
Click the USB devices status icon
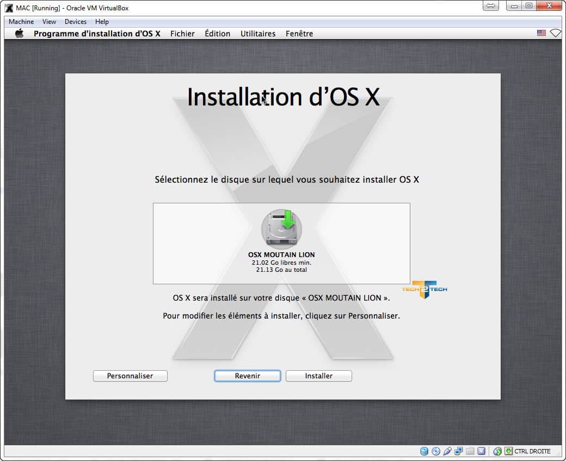click(x=447, y=451)
